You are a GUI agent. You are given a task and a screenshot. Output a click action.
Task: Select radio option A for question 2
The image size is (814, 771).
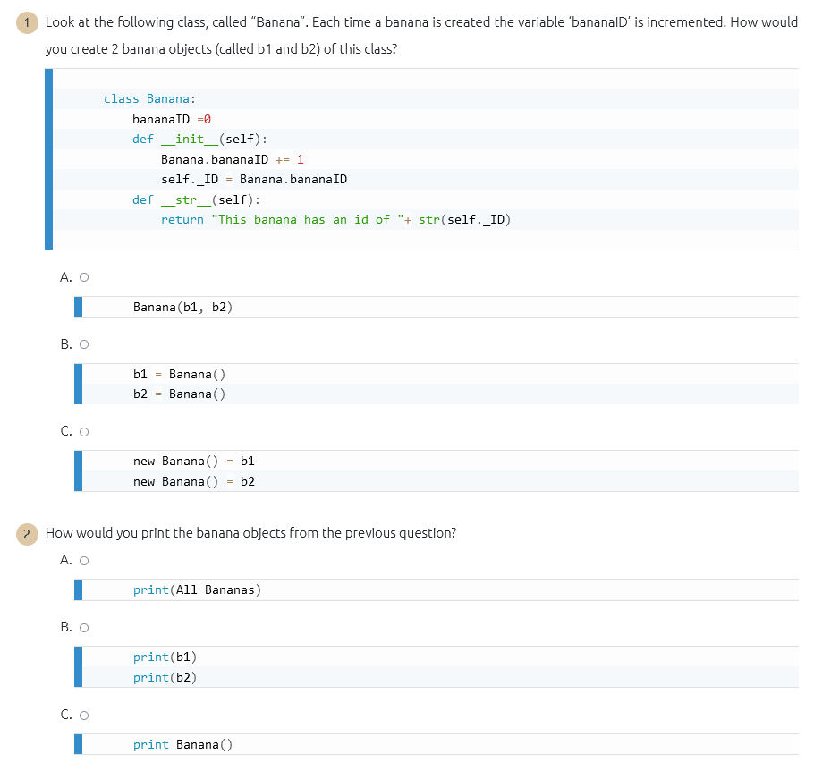[83, 561]
